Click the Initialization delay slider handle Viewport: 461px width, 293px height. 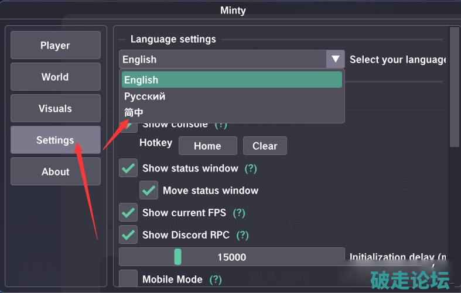pyautogui.click(x=177, y=257)
